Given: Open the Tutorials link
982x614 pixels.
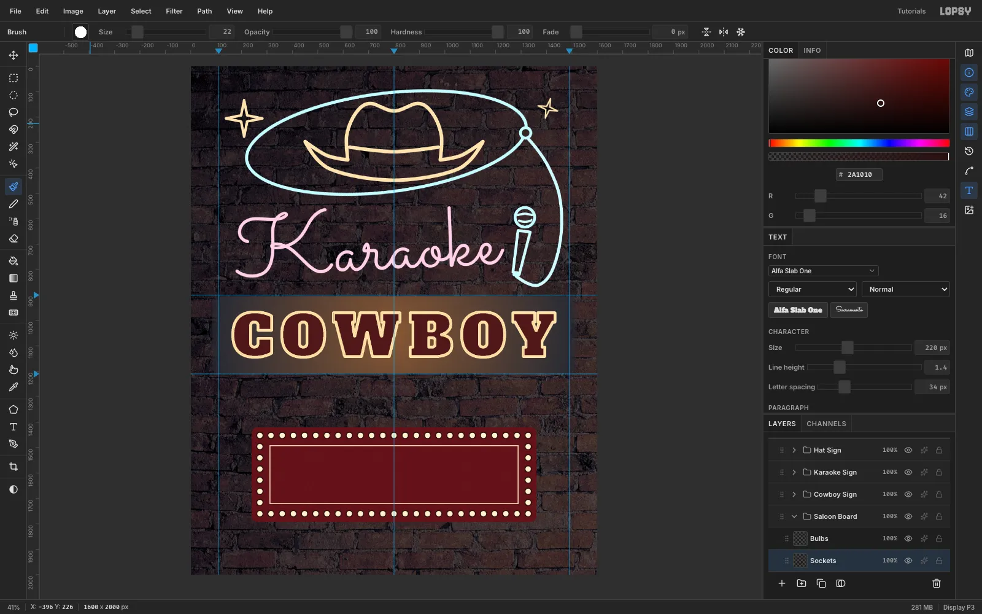Looking at the screenshot, I should coord(911,11).
